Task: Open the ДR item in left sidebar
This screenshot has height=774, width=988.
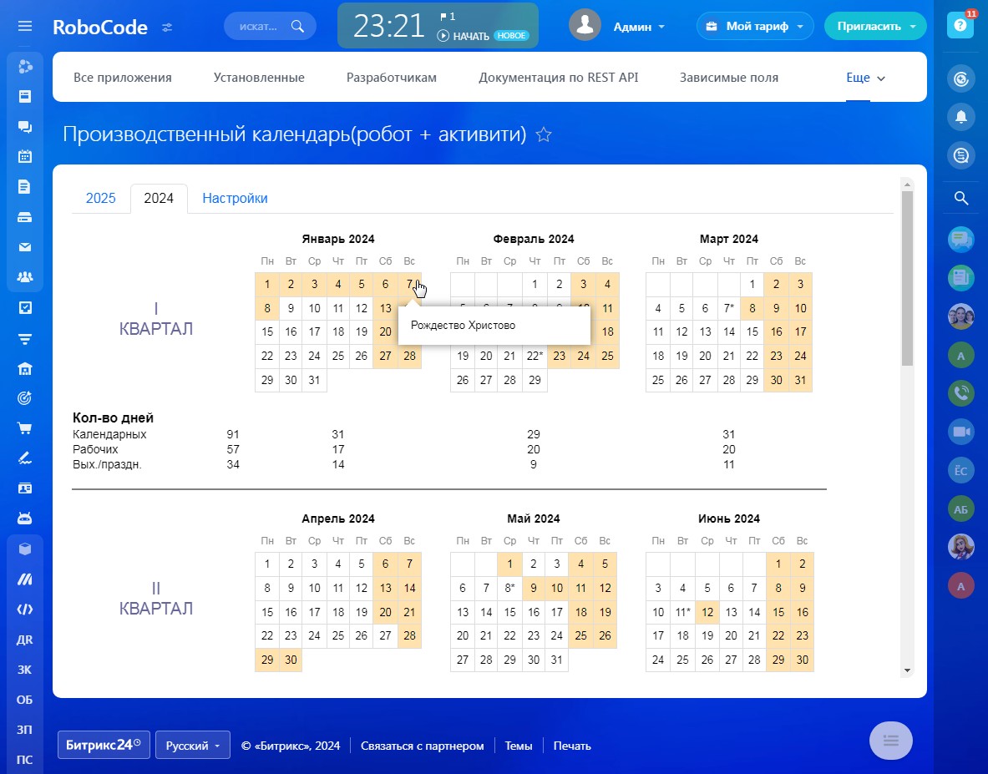Action: tap(24, 640)
